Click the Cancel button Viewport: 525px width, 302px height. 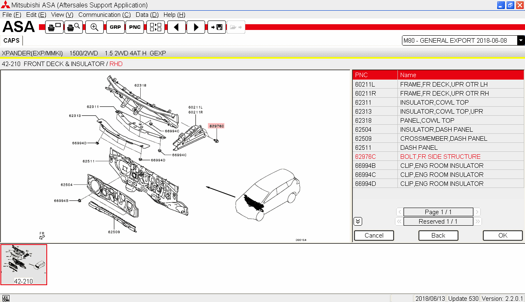click(x=374, y=235)
